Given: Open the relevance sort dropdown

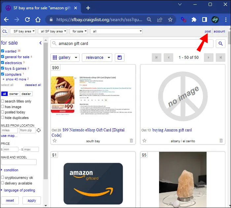Looking at the screenshot, I should (x=97, y=58).
